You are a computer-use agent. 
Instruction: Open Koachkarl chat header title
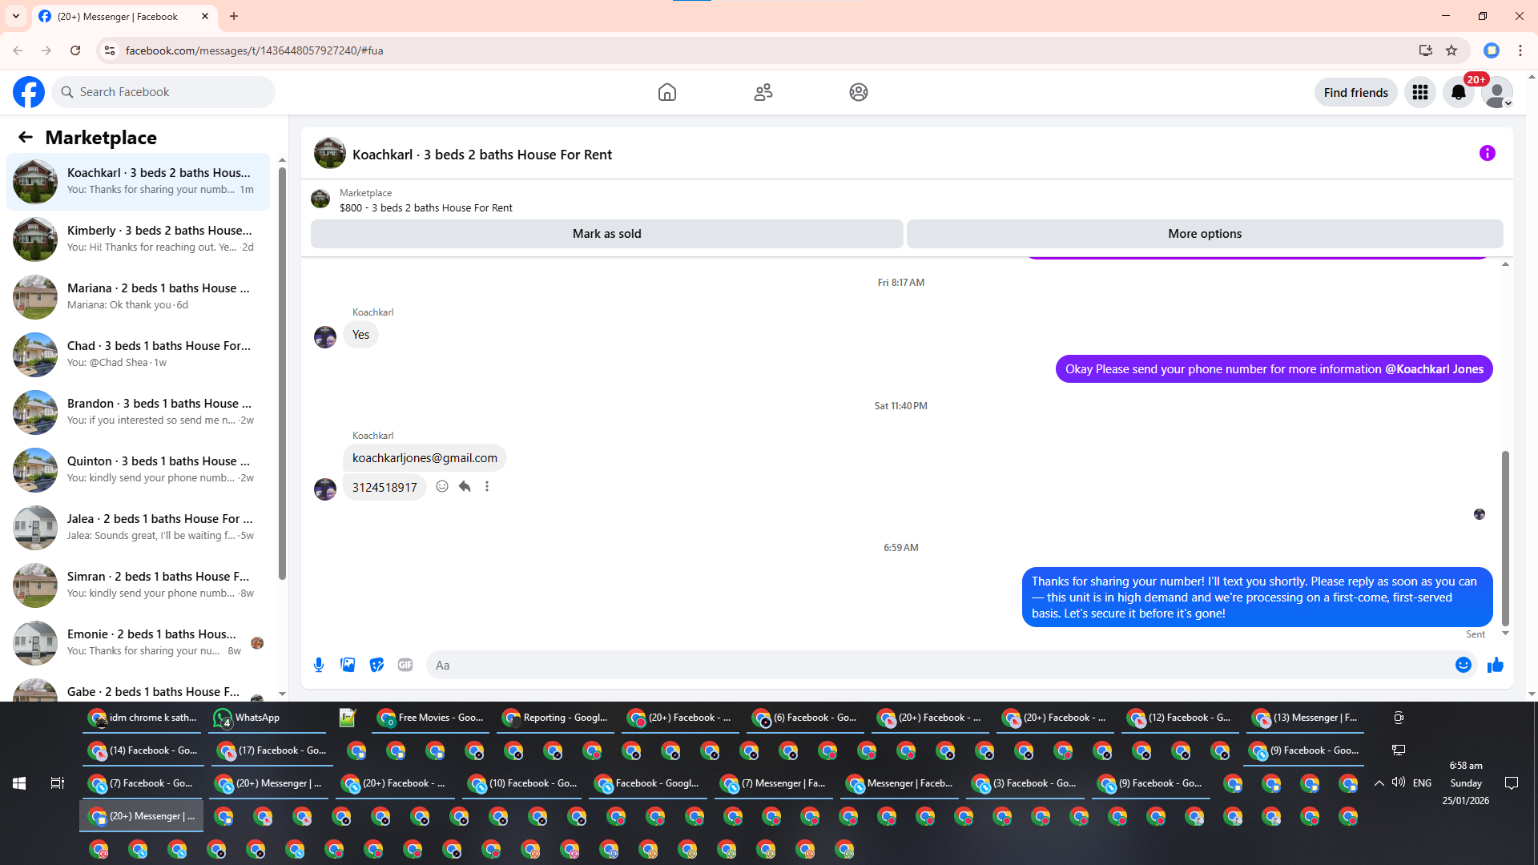click(x=482, y=155)
